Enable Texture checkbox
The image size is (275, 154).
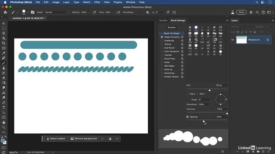[162, 44]
